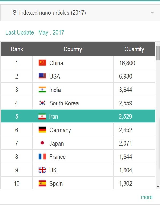The image size is (160, 205).
Task: Click the South Korea flag icon
Action: 42,103
